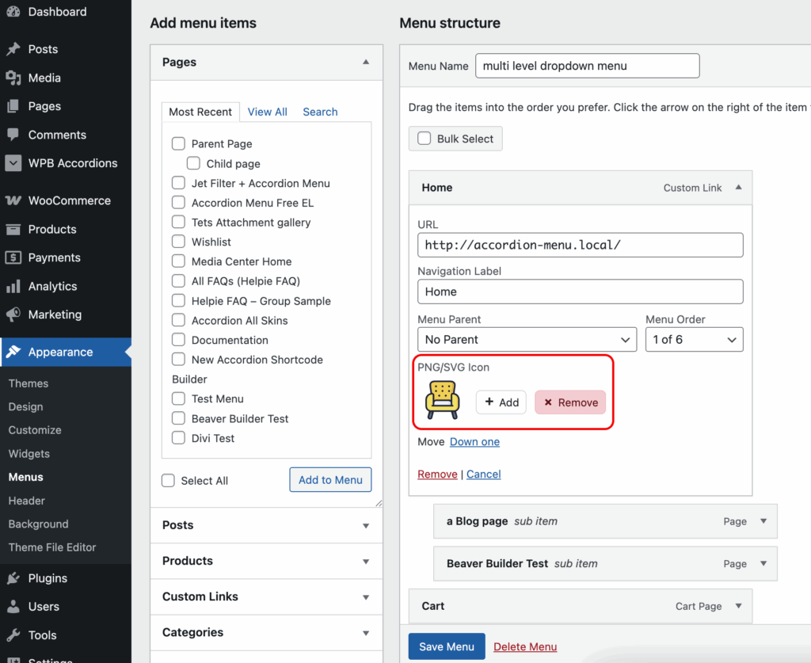Image resolution: width=811 pixels, height=663 pixels.
Task: Open Media via its sidebar icon
Action: (13, 78)
